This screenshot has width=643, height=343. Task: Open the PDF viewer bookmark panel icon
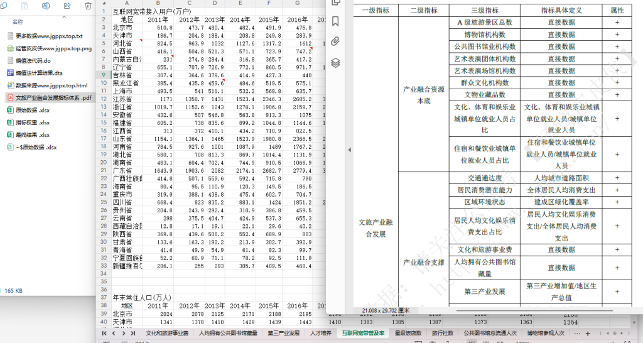coord(335,21)
